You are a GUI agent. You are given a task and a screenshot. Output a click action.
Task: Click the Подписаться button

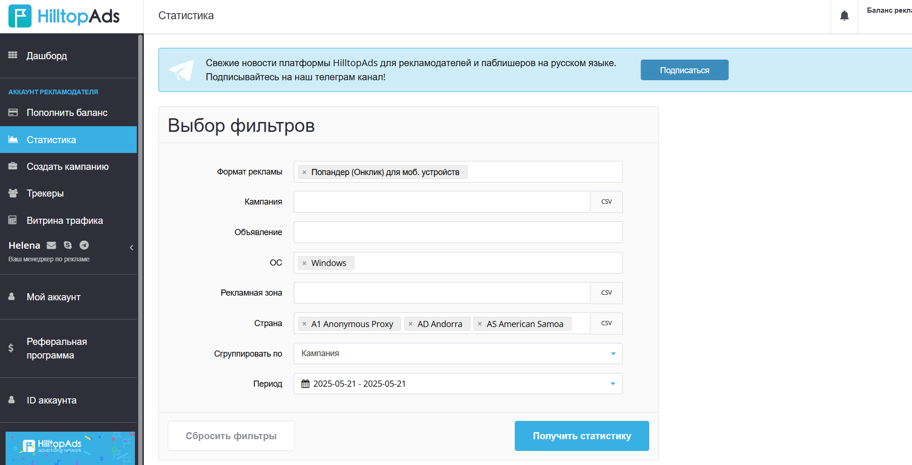pos(684,70)
